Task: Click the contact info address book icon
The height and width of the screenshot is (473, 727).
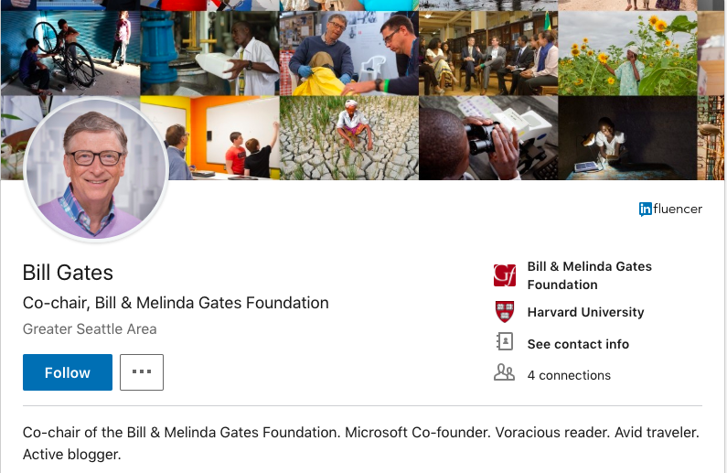Action: click(504, 343)
